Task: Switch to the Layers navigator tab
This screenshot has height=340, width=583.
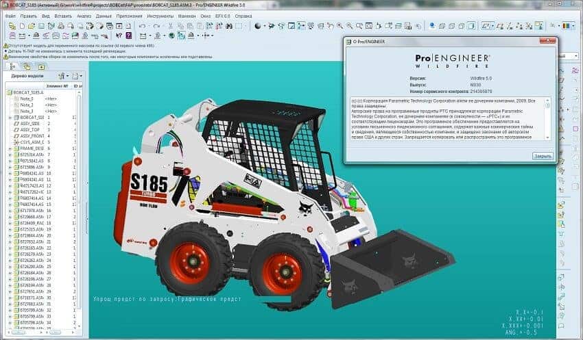Action: [x=27, y=67]
